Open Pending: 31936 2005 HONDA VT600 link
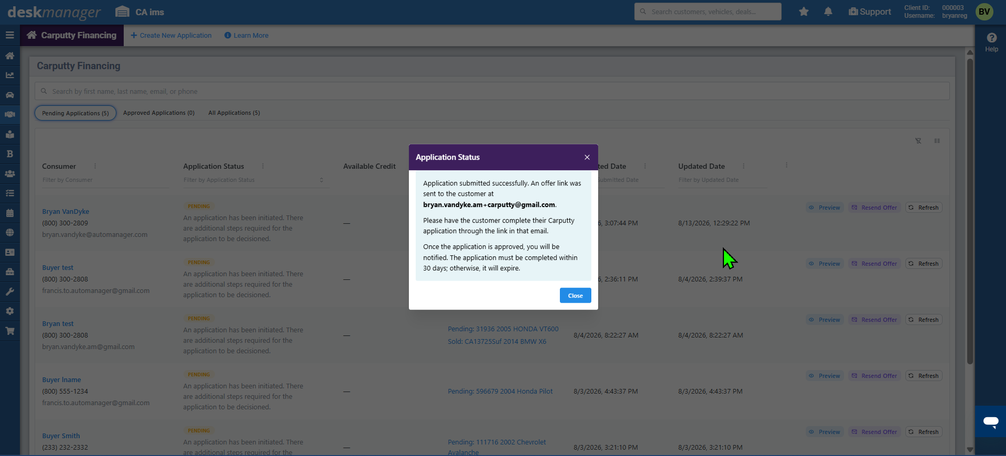This screenshot has width=1006, height=456. click(x=503, y=329)
